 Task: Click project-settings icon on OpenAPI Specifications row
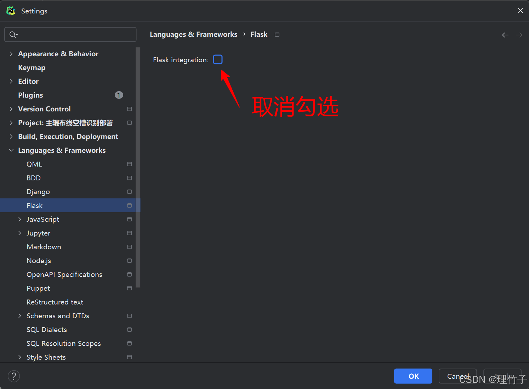(x=130, y=274)
